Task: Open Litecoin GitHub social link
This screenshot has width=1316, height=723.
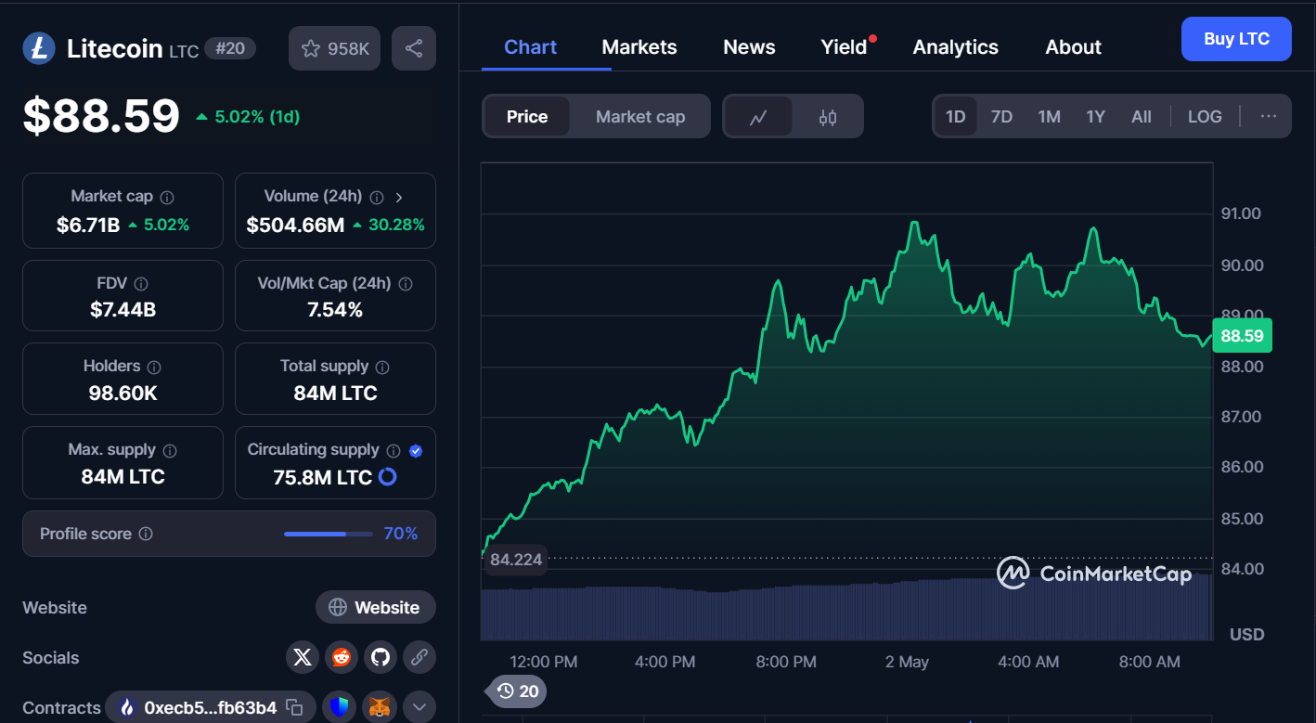Action: (x=381, y=657)
